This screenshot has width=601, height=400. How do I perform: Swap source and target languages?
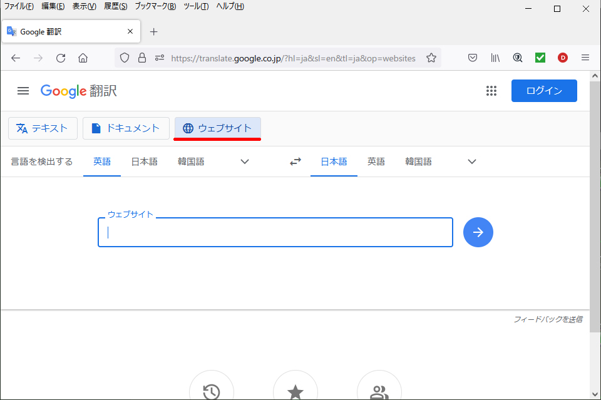[295, 162]
